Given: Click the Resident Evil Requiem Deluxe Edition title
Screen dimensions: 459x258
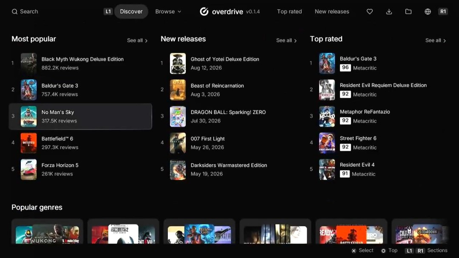Looking at the screenshot, I should (x=383, y=85).
